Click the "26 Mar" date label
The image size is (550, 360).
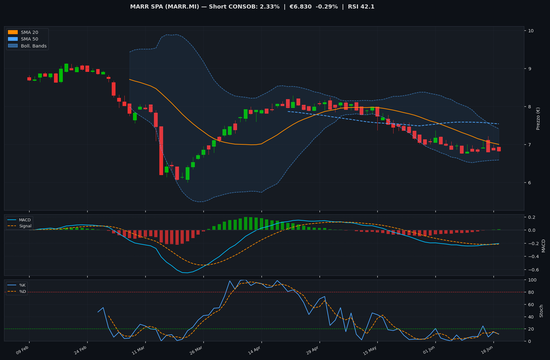coord(196,351)
